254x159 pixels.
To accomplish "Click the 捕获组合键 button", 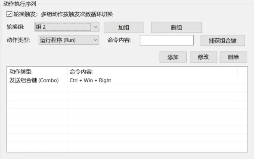I will point(223,40).
